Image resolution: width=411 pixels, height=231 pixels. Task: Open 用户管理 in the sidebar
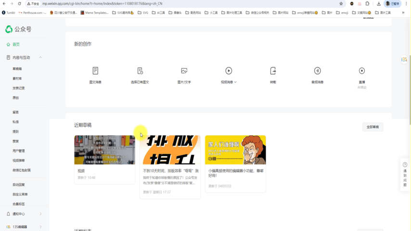pyautogui.click(x=19, y=151)
